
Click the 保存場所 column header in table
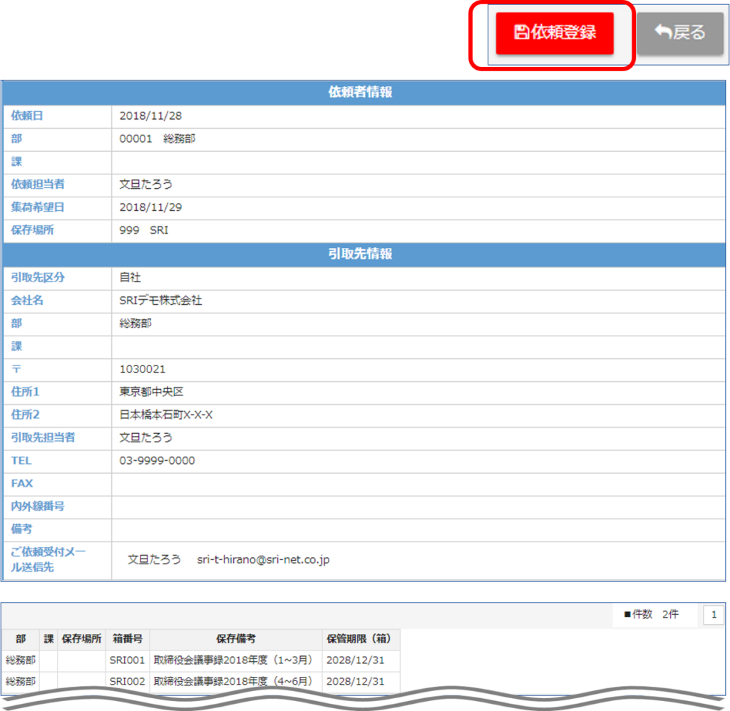click(81, 639)
